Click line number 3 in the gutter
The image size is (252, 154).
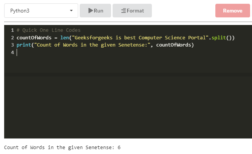(x=12, y=45)
